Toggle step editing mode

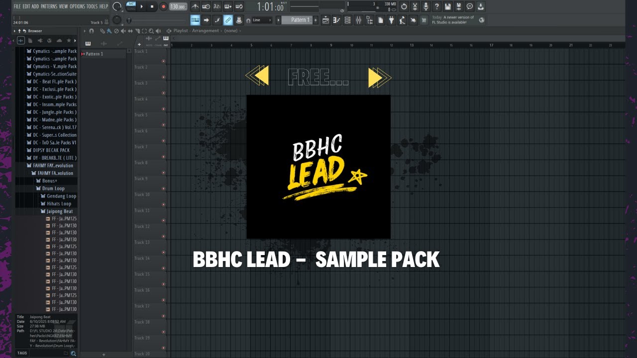pos(217,20)
